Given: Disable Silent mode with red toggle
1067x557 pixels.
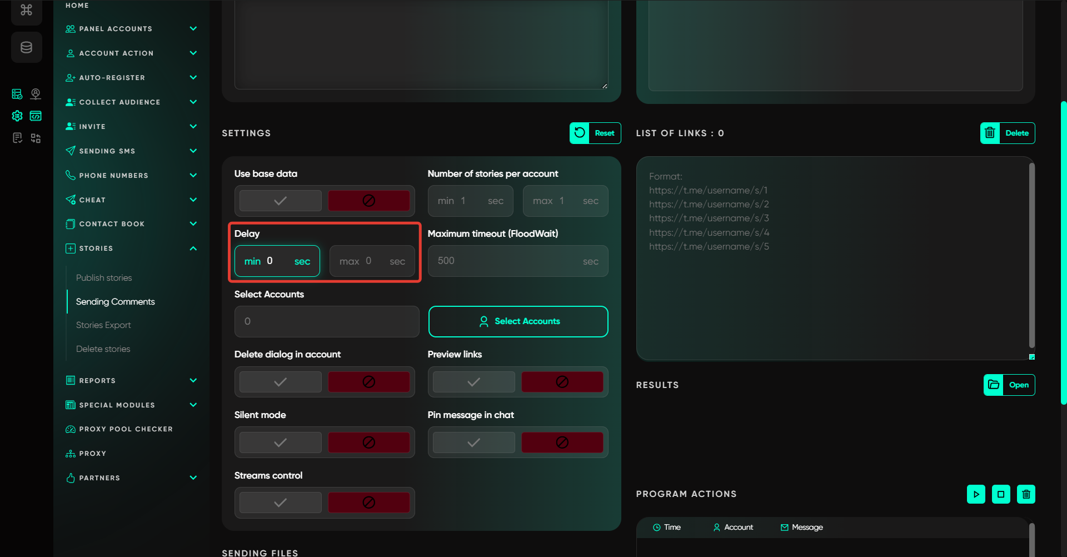Looking at the screenshot, I should [368, 442].
